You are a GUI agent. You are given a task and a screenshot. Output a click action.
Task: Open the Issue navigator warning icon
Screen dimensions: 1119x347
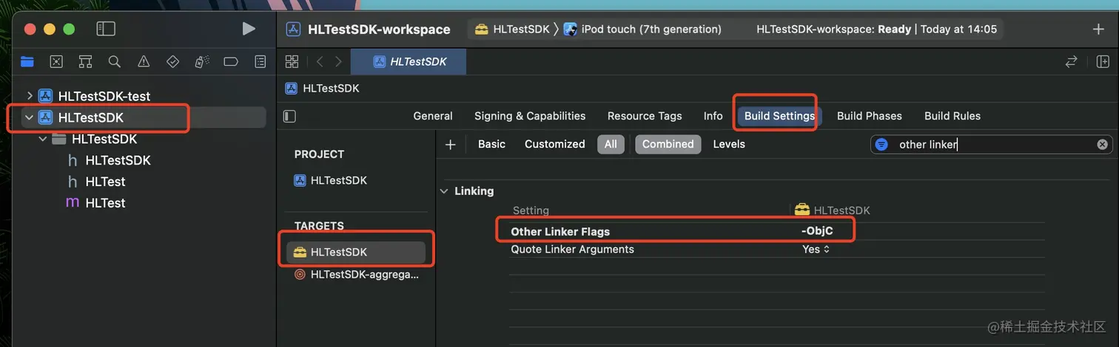(x=144, y=62)
